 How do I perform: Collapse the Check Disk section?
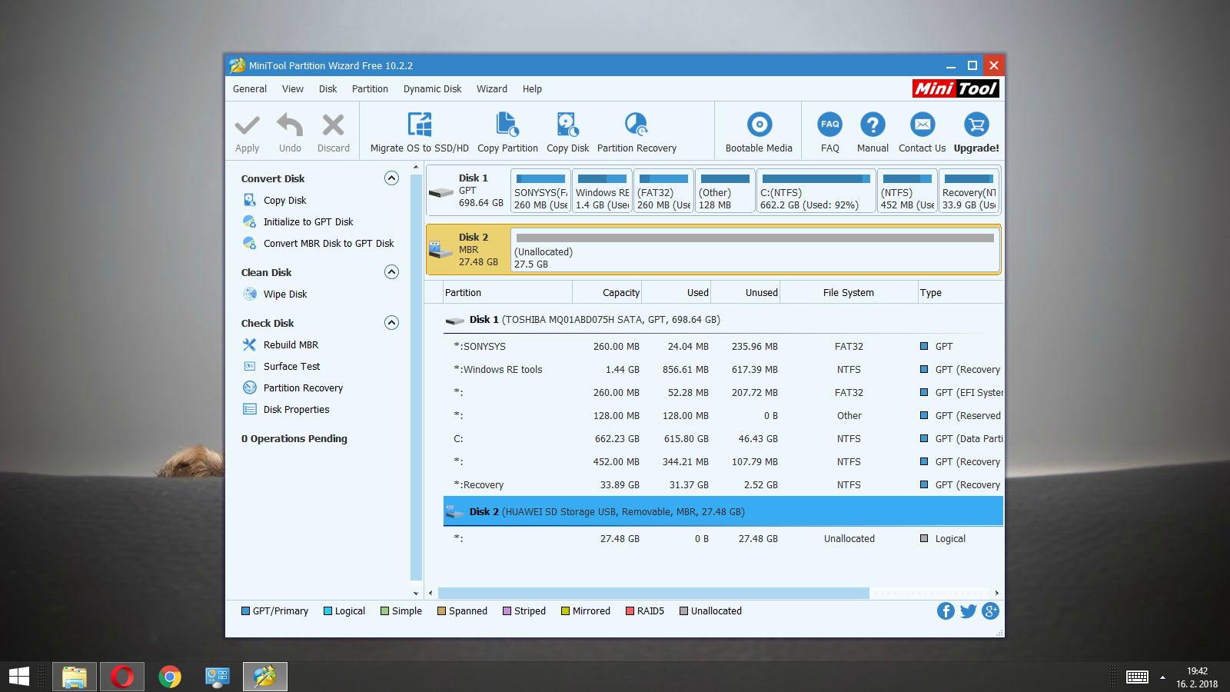(391, 323)
